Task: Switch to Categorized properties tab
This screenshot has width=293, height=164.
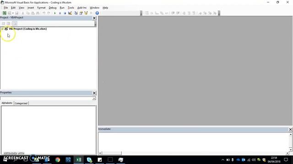Action: [21, 103]
